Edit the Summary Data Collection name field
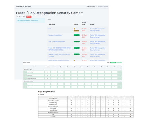Viewport: 141px width, 127px height. pos(36,78)
